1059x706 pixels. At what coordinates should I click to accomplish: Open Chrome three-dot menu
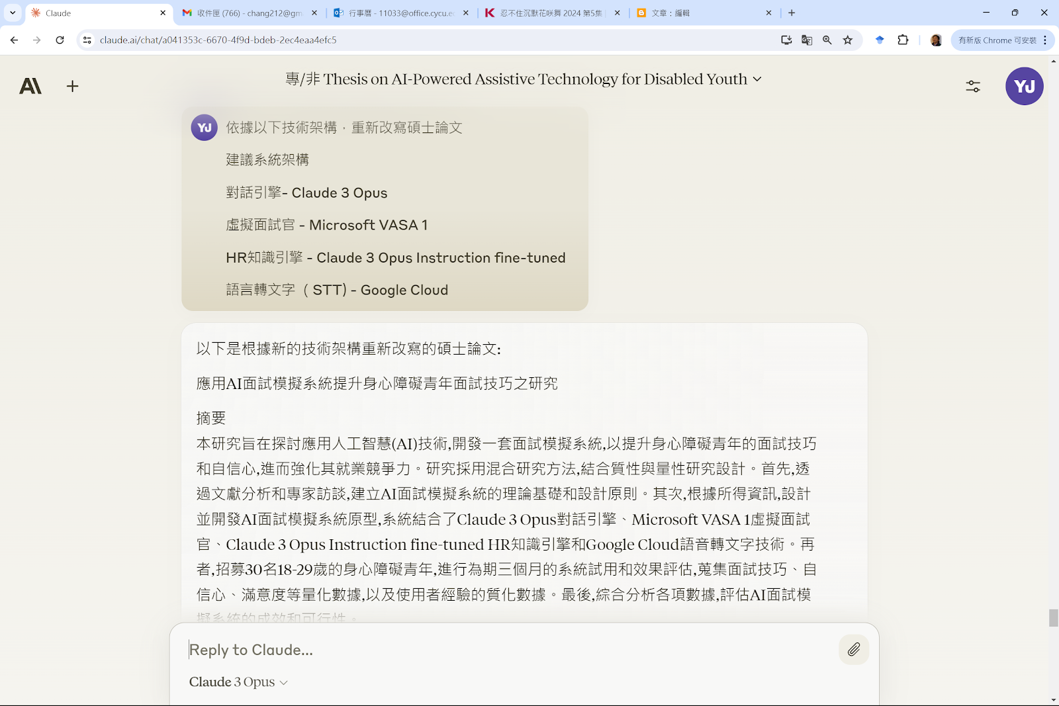point(1045,40)
